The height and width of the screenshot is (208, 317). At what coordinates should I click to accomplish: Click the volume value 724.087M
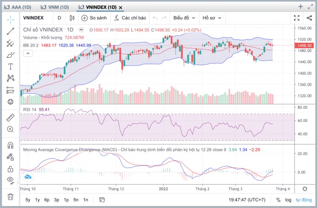point(74,38)
